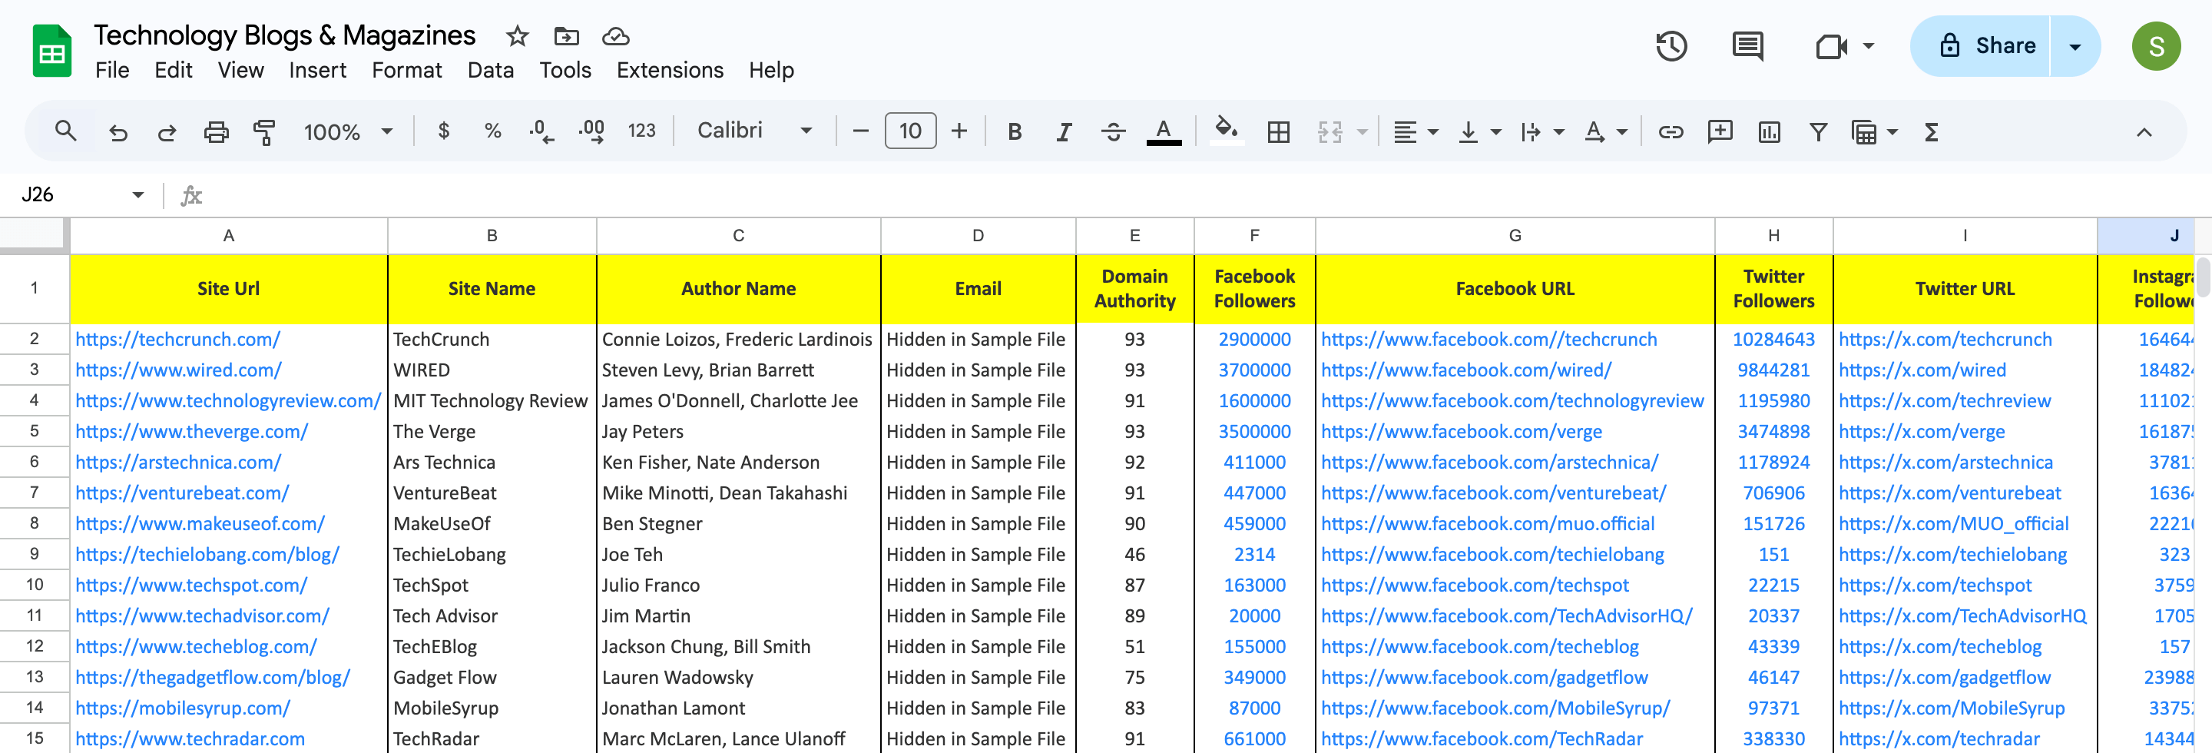The height and width of the screenshot is (753, 2212).
Task: Select column E header
Action: [x=1134, y=235]
